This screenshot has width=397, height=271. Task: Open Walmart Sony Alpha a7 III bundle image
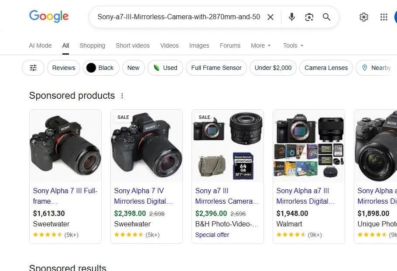(x=309, y=146)
